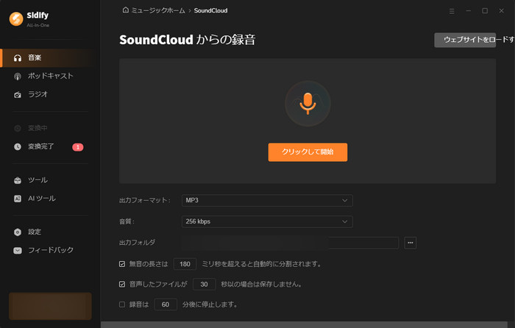Start recording with クリックして開始 button
515x328 pixels.
[x=308, y=152]
